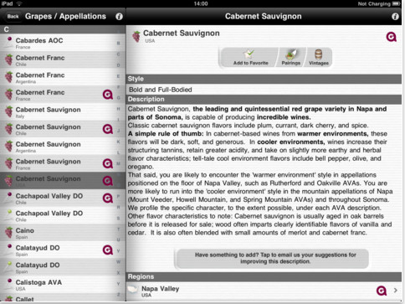Tap Q icon on Cabernet Sauvignon France row

click(108, 163)
